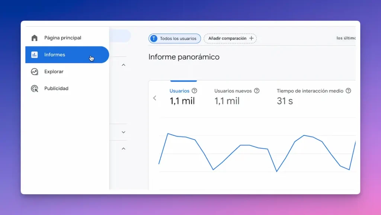Collapse the lower sidebar section with the up chevron

[x=124, y=148]
